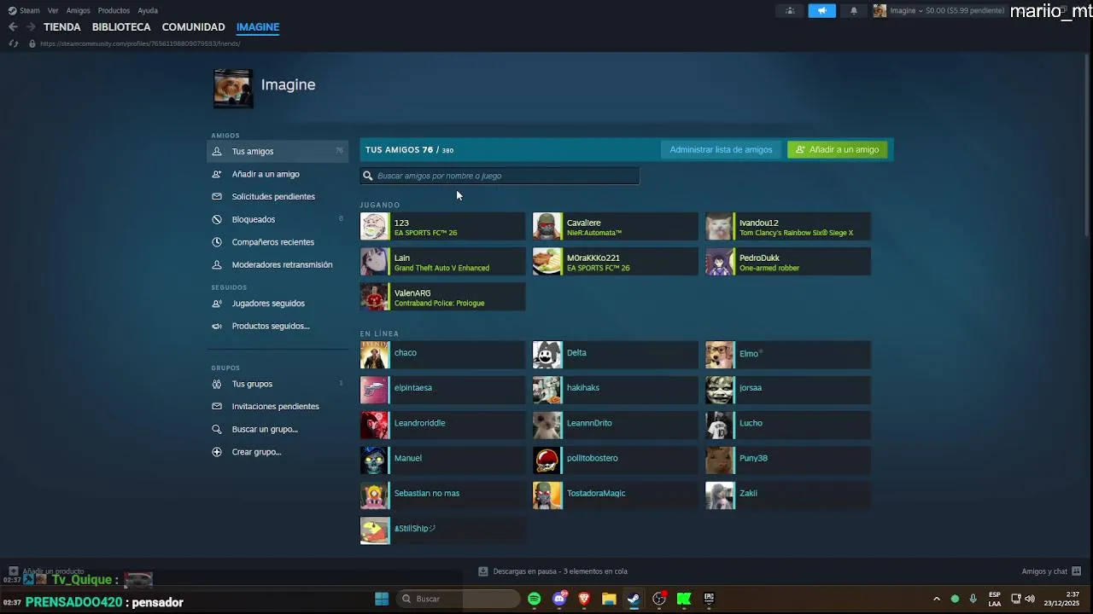
Task: Open the notifications bell
Action: [x=854, y=10]
